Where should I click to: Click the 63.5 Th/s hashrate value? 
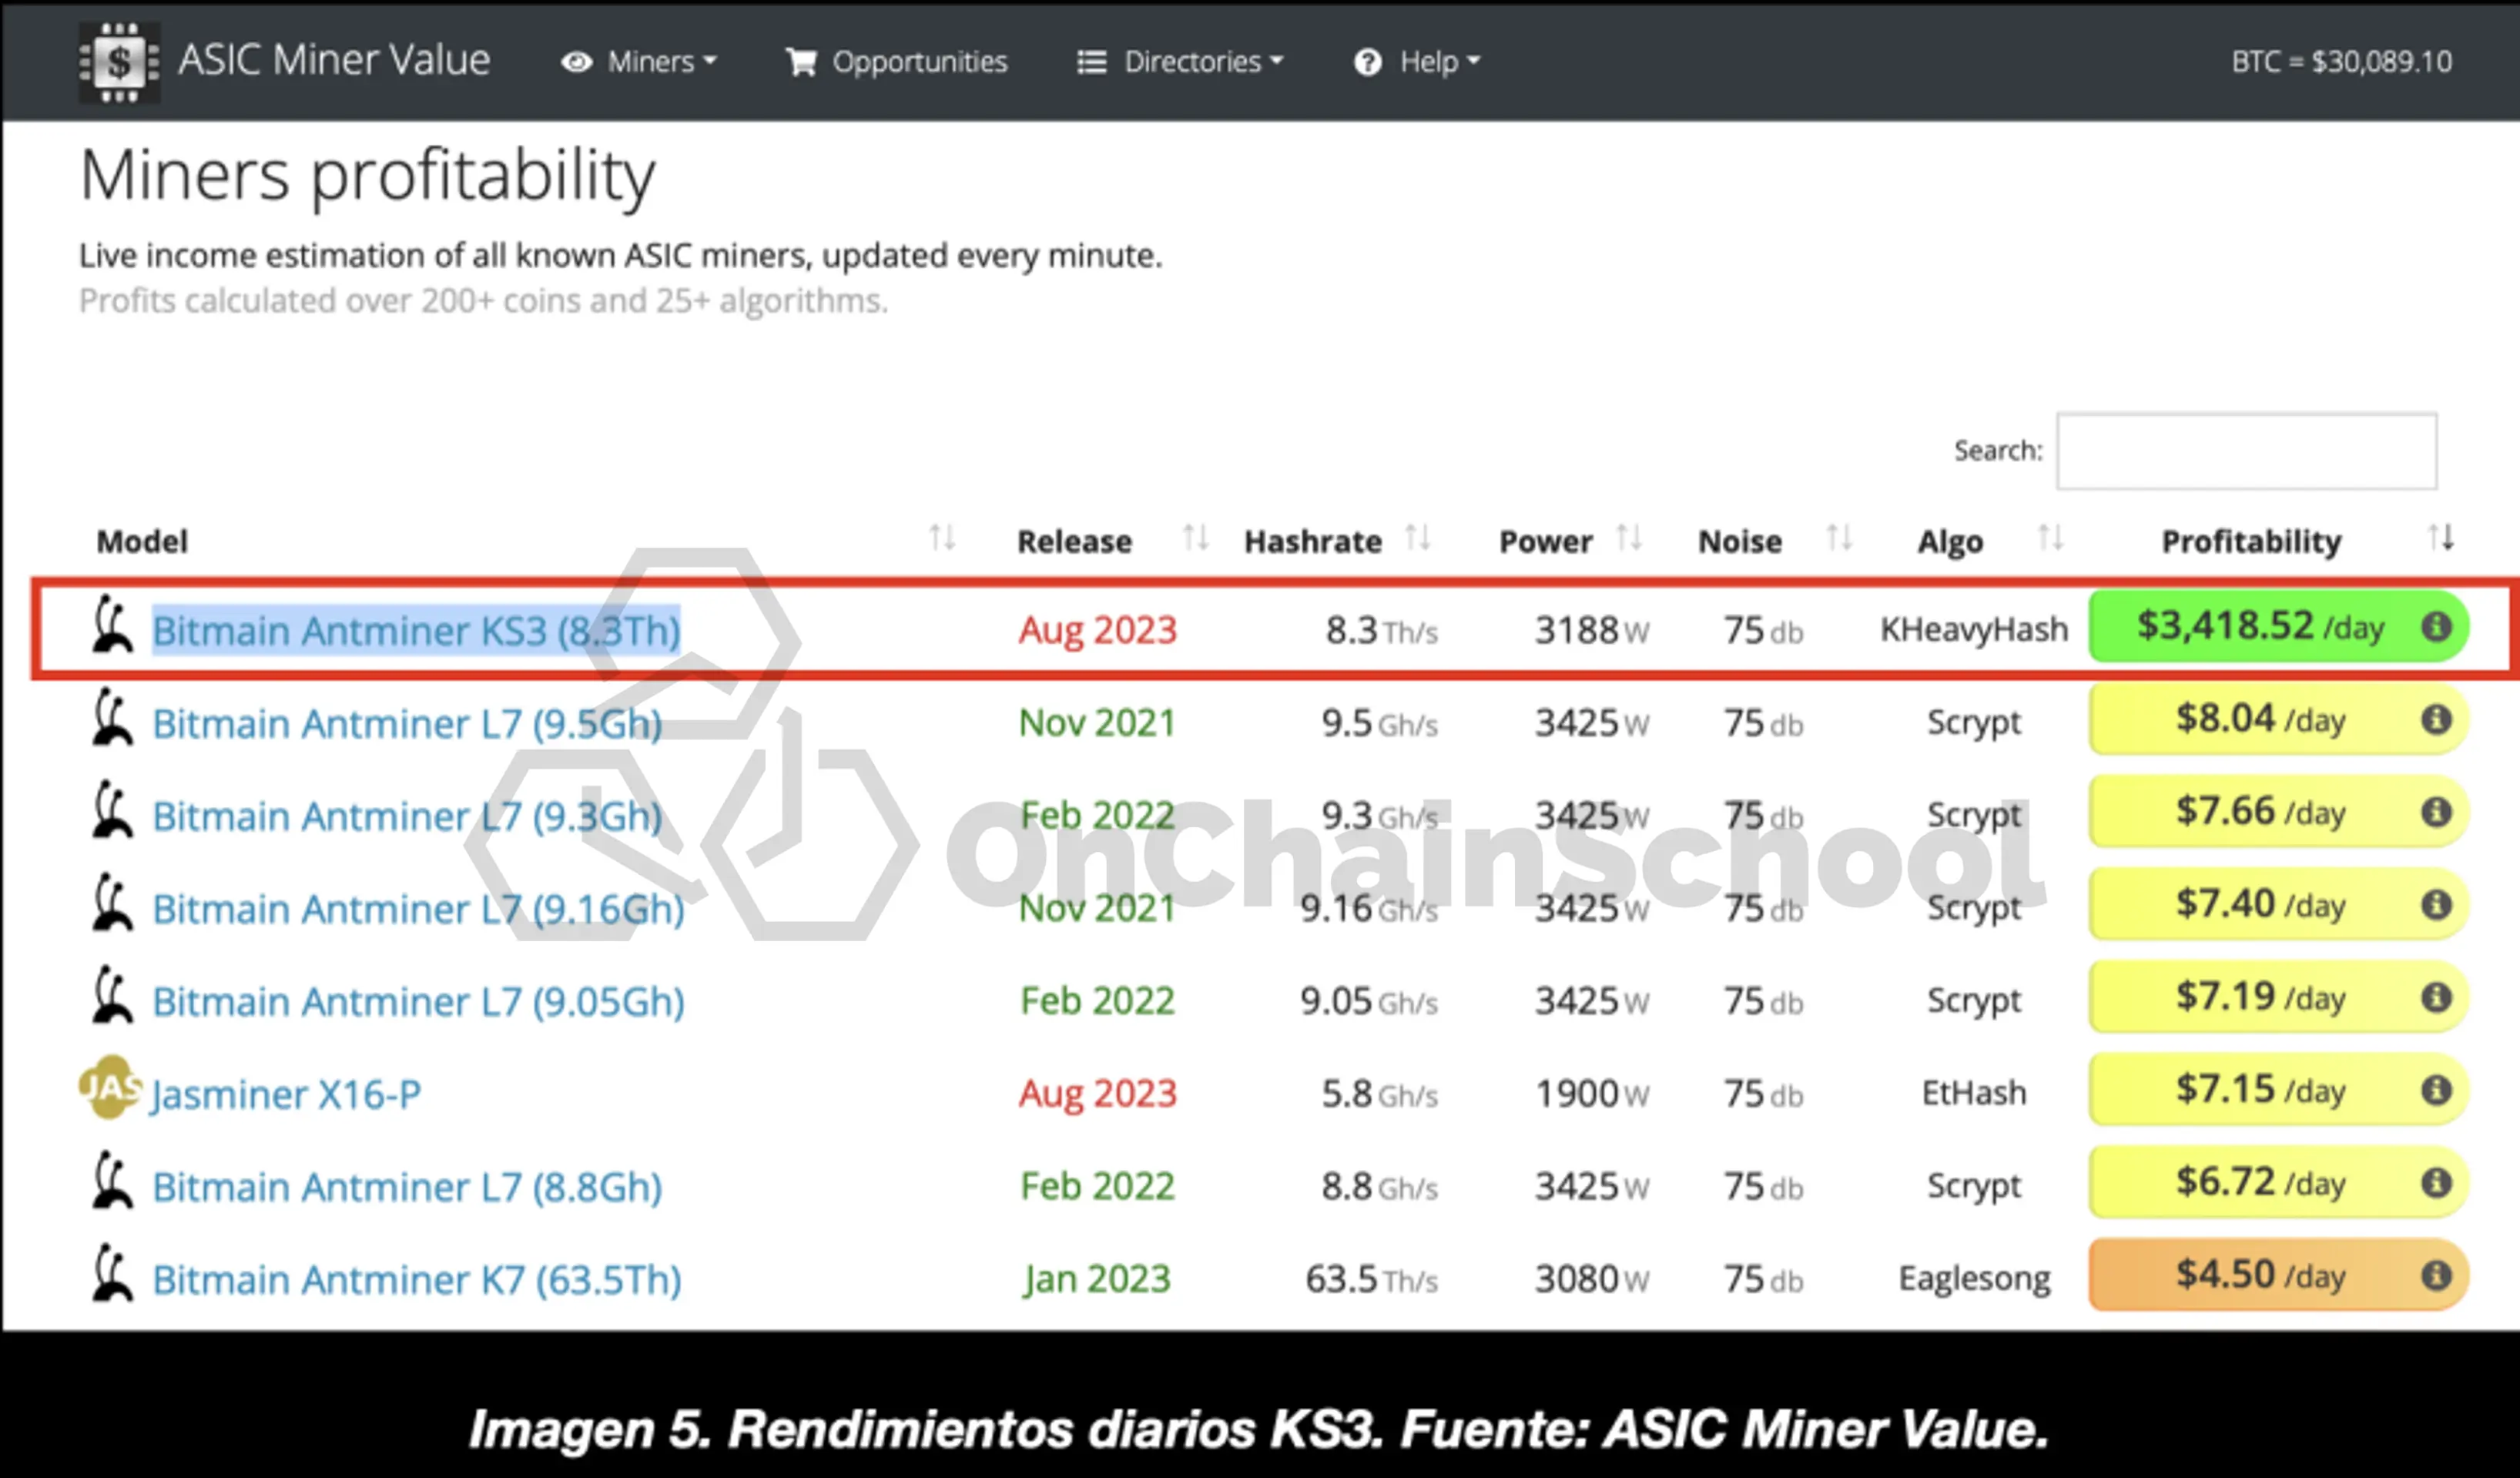click(1371, 1279)
